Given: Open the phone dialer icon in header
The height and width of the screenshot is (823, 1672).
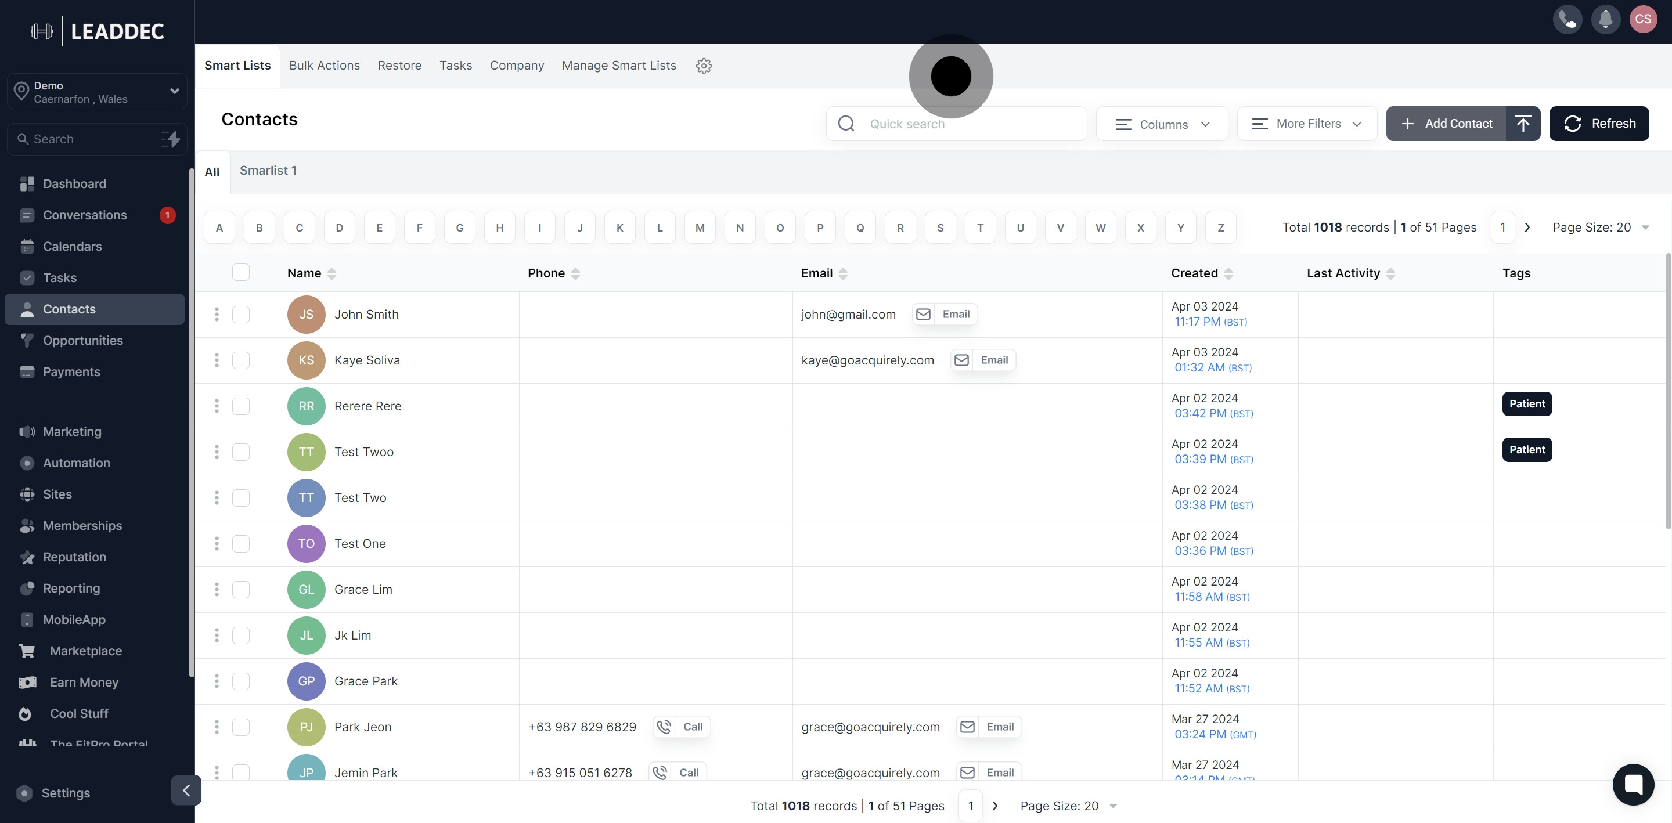Looking at the screenshot, I should pyautogui.click(x=1567, y=20).
